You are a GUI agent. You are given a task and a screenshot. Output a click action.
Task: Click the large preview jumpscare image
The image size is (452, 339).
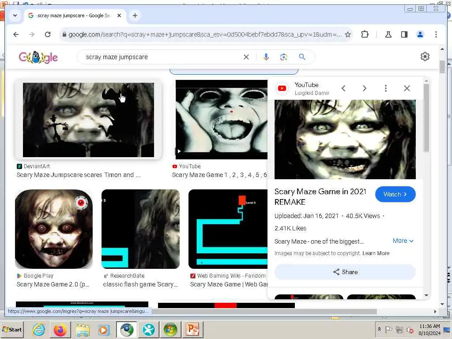tap(345, 139)
